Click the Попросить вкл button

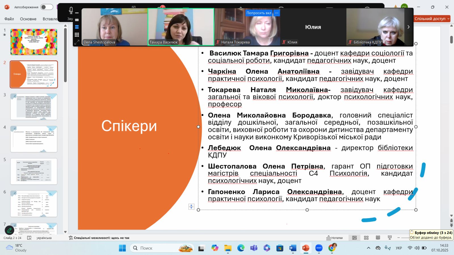pyautogui.click(x=258, y=13)
